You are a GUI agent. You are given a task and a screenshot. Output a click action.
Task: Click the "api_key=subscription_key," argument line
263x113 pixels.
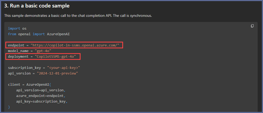(x=42, y=101)
